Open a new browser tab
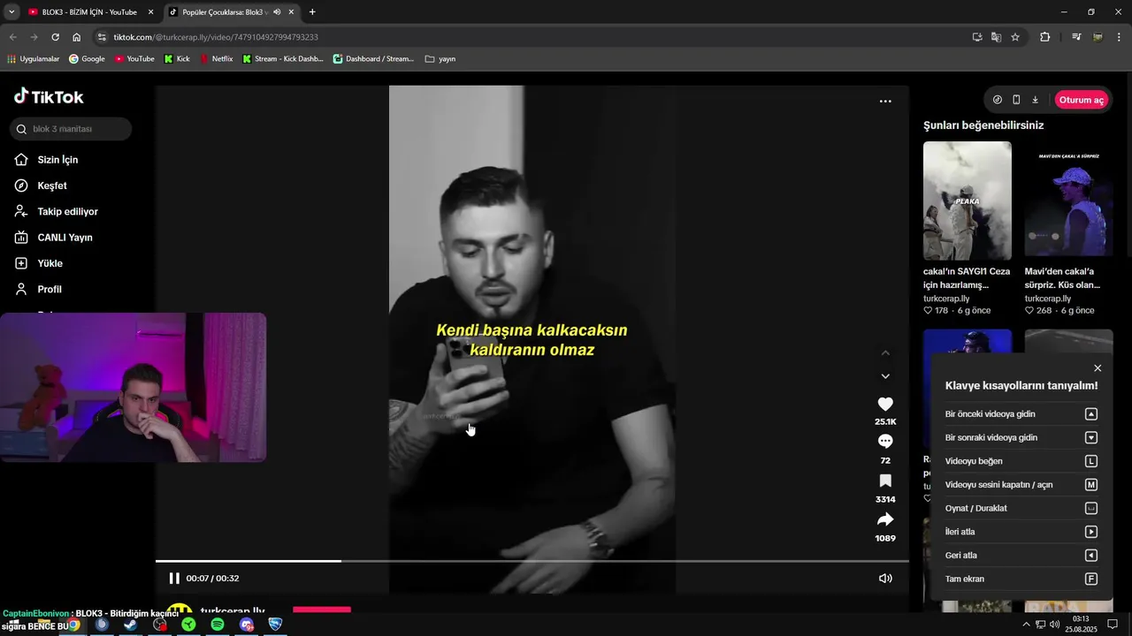This screenshot has height=636, width=1132. click(312, 12)
